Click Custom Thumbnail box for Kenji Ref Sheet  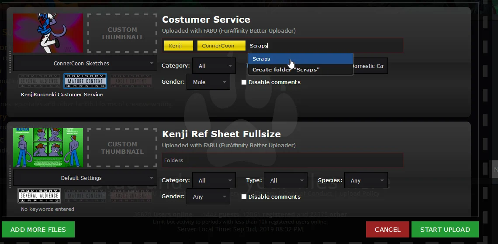(x=122, y=148)
